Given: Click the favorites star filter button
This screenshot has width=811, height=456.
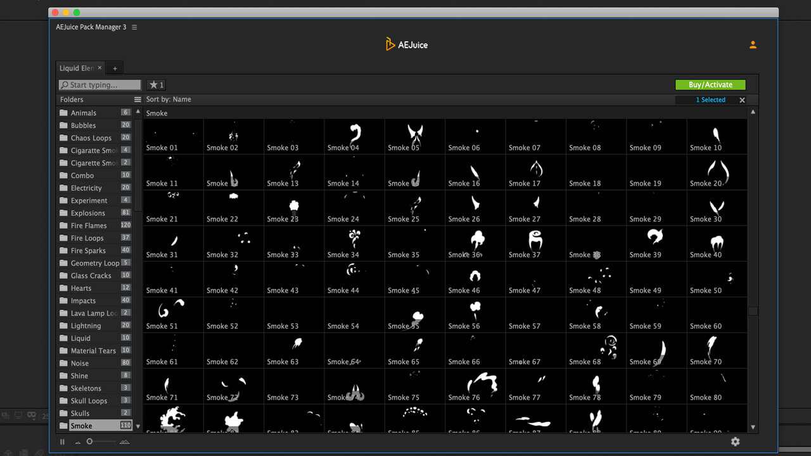Looking at the screenshot, I should (156, 85).
